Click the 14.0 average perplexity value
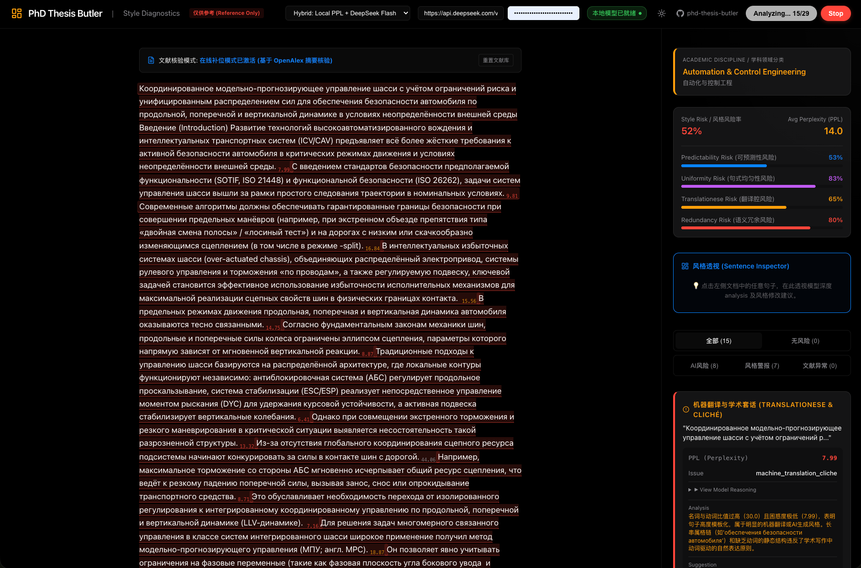 point(833,131)
